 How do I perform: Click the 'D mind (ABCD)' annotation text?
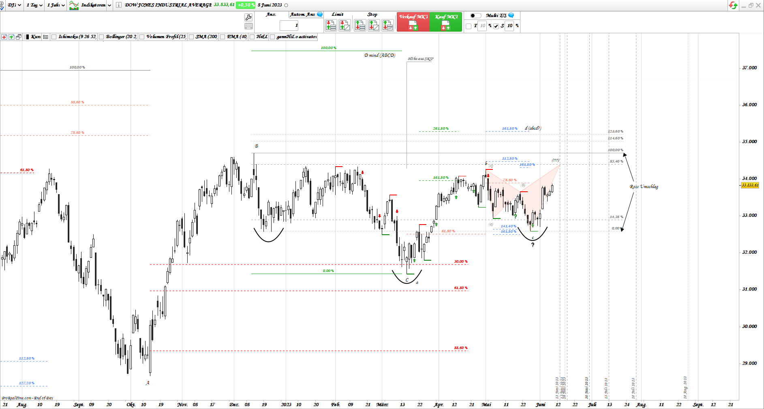(379, 55)
